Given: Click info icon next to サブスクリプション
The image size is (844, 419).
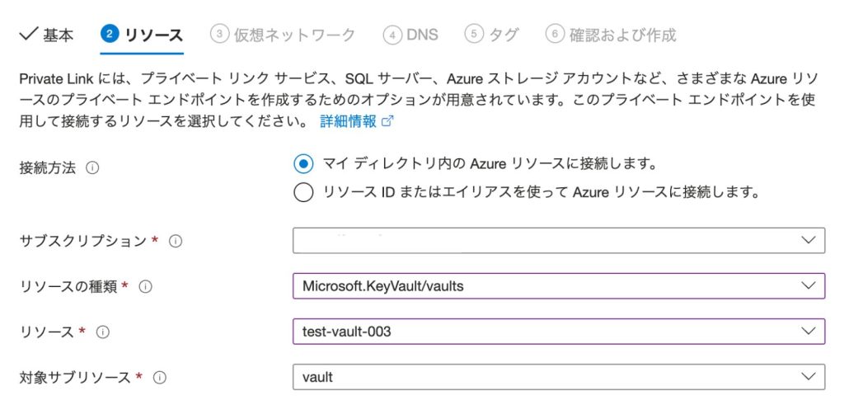Looking at the screenshot, I should pos(175,241).
